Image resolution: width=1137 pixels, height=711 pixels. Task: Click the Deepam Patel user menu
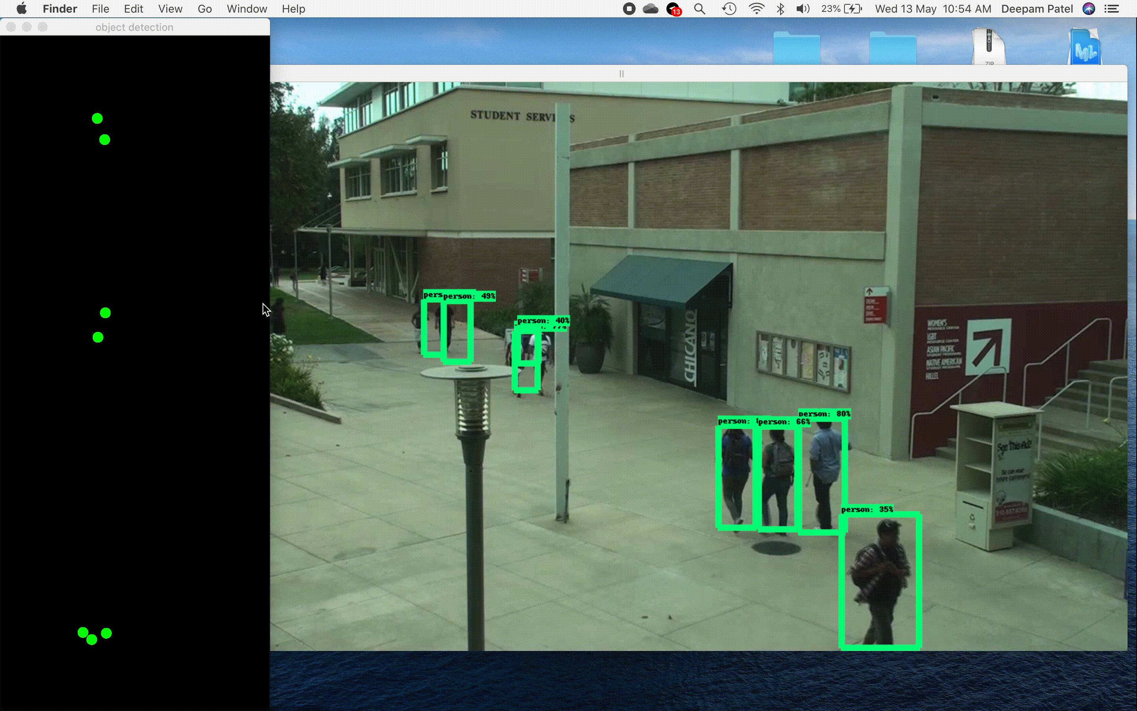tap(1037, 9)
